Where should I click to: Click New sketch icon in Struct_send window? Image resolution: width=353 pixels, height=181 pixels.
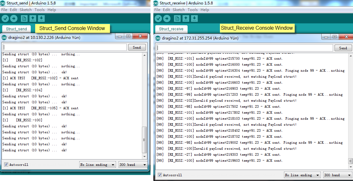(x=24, y=18)
